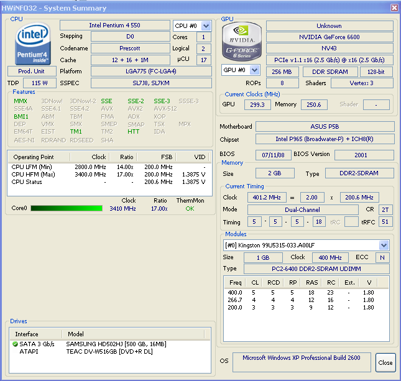Click the Prescott codename field
The height and width of the screenshot is (381, 401).
click(x=130, y=48)
